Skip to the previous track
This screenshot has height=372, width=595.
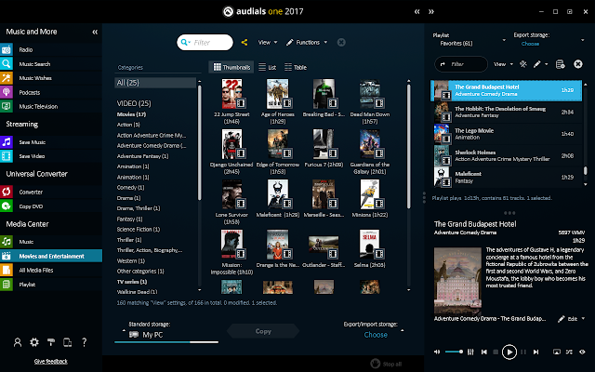(x=483, y=352)
